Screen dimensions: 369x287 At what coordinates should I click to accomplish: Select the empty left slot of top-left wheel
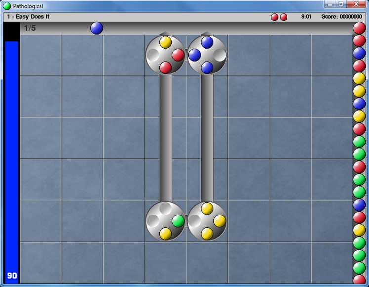(x=153, y=55)
